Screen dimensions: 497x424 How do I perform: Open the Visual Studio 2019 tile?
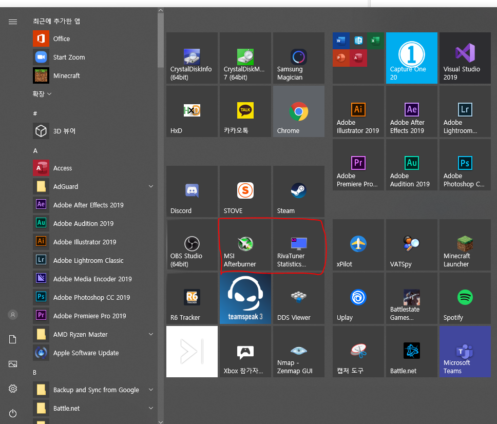tap(465, 58)
